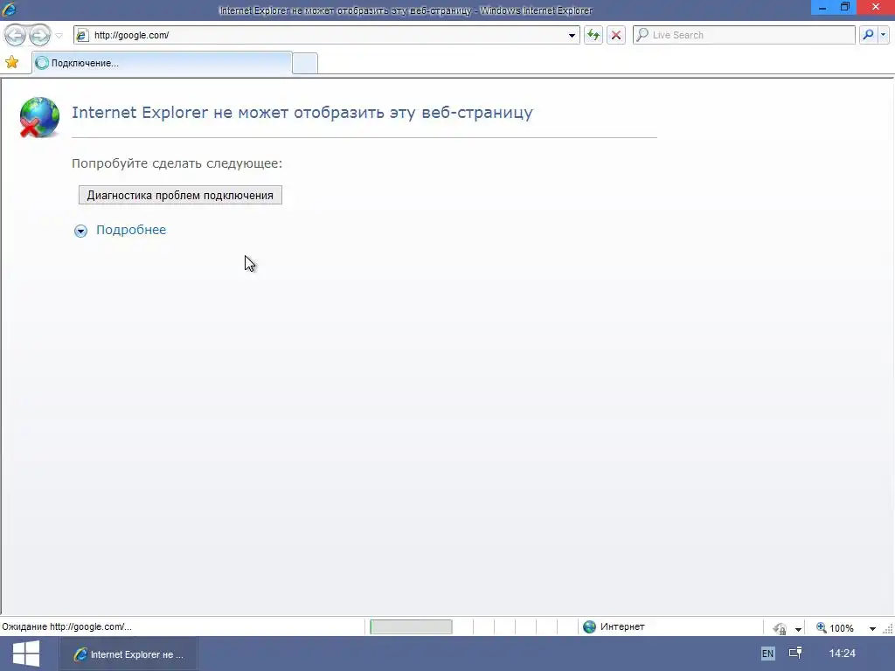Open search provider options dropdown

[x=884, y=35]
